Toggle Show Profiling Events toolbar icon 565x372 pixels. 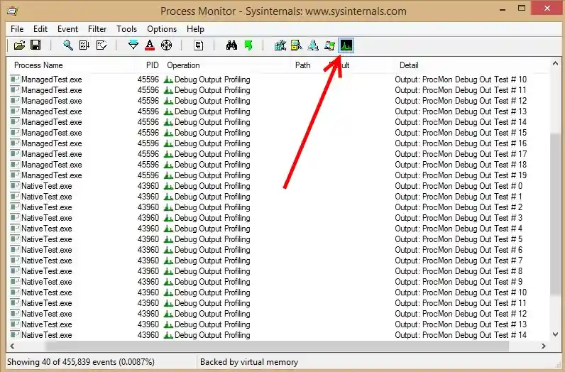coord(346,45)
